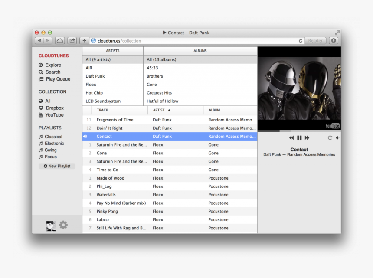
Task: Pause the current track
Action: pos(300,137)
